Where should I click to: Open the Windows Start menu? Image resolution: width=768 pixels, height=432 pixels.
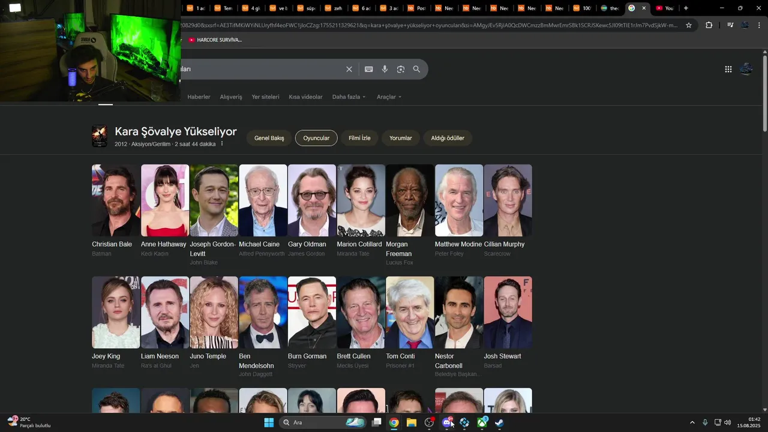click(269, 422)
